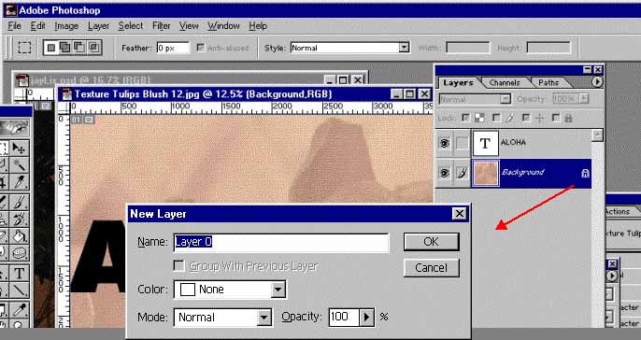
Task: Select the Sponge tool in the toolbox
Action: (x=20, y=253)
